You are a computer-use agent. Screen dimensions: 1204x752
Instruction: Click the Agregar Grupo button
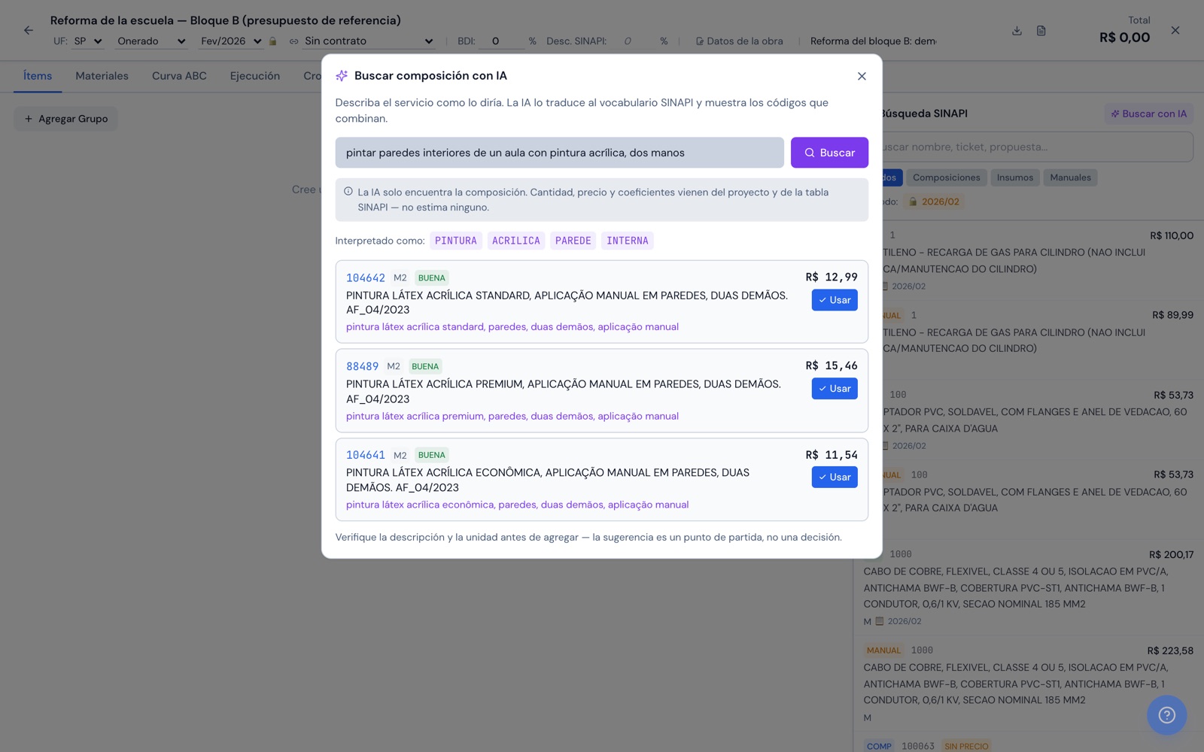pyautogui.click(x=66, y=119)
